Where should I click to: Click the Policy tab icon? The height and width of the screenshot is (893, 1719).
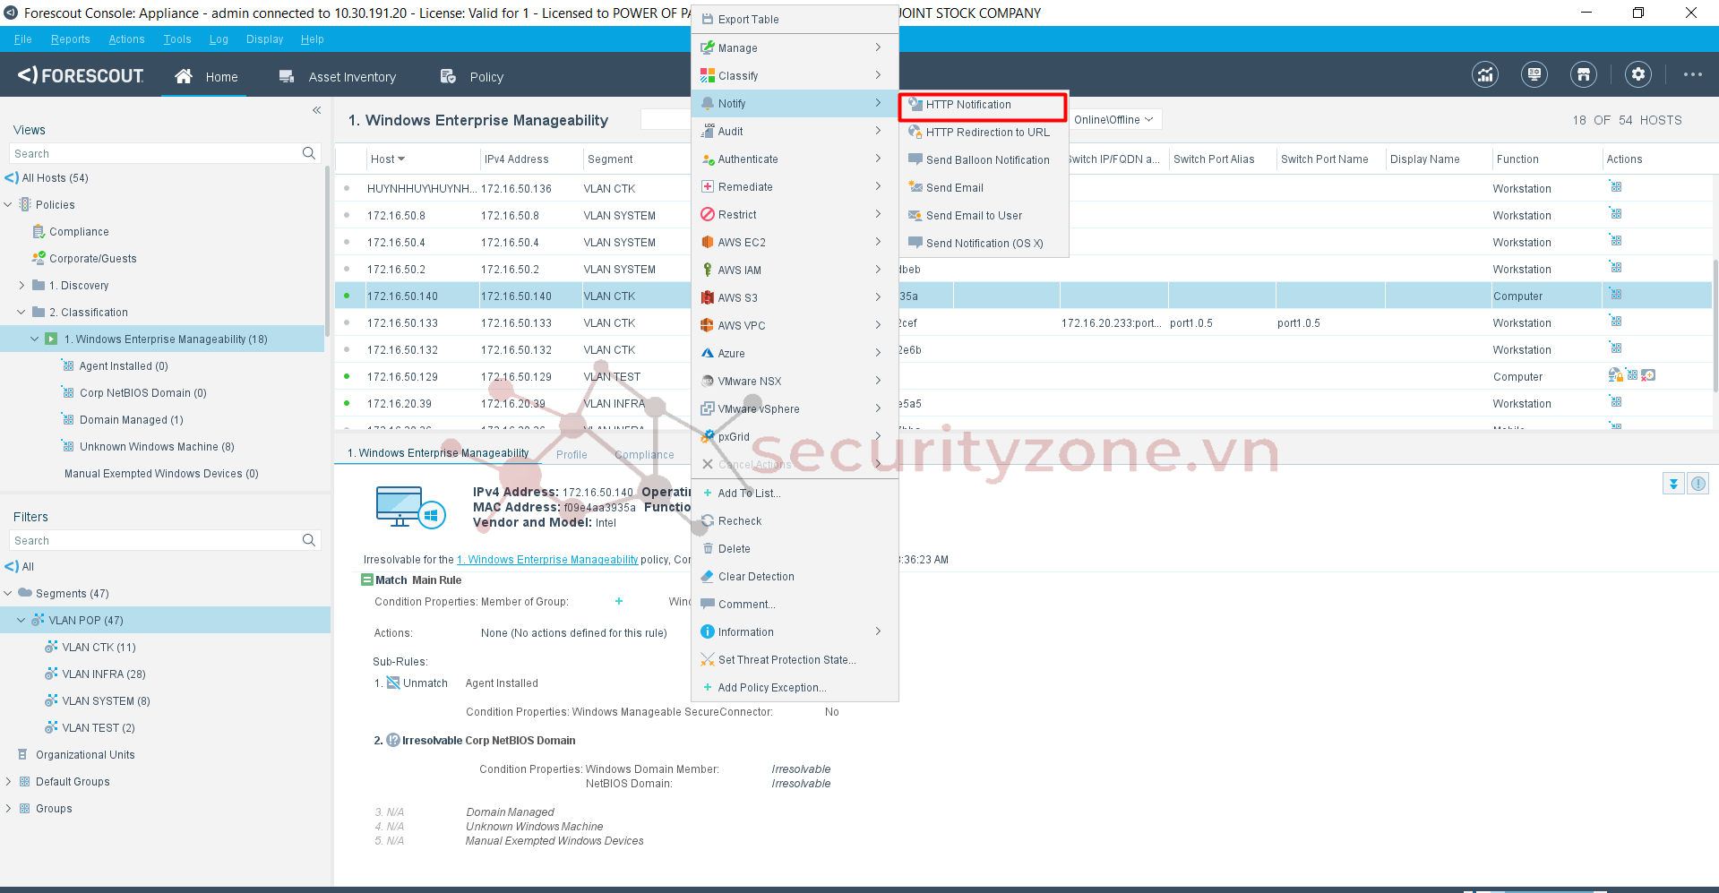click(448, 76)
